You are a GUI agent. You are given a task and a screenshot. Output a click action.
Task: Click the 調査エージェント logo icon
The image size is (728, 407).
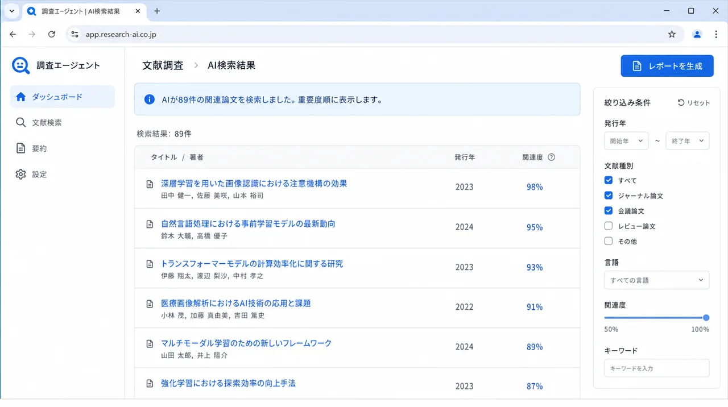pyautogui.click(x=21, y=65)
